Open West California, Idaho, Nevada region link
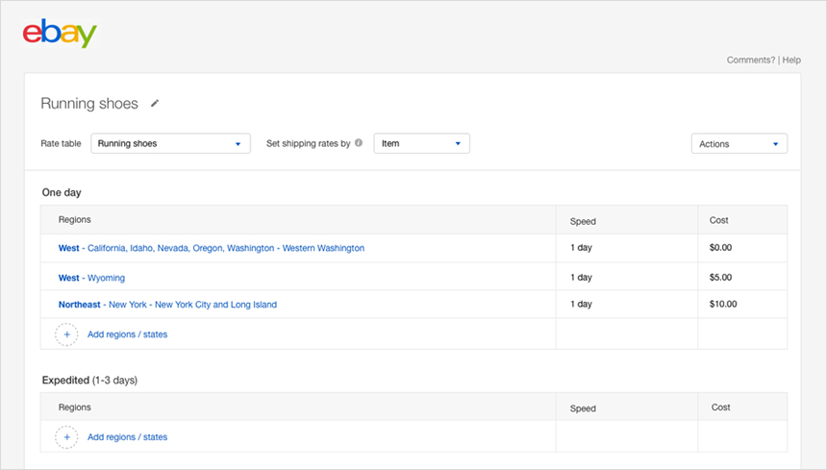The width and height of the screenshot is (827, 470). tap(211, 248)
